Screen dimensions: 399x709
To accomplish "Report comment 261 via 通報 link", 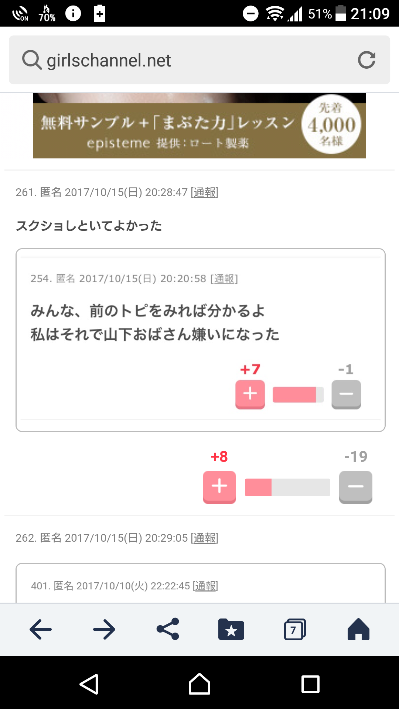I will [x=205, y=192].
